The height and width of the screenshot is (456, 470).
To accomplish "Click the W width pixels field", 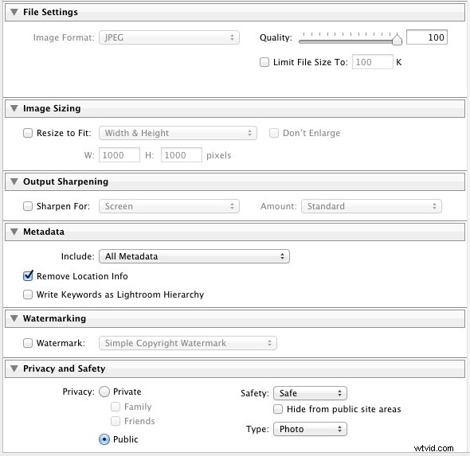I will pos(119,155).
